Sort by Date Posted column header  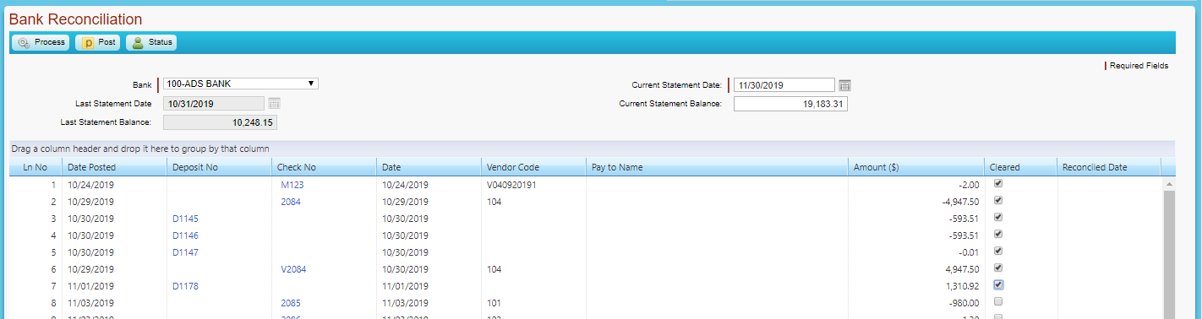click(114, 167)
